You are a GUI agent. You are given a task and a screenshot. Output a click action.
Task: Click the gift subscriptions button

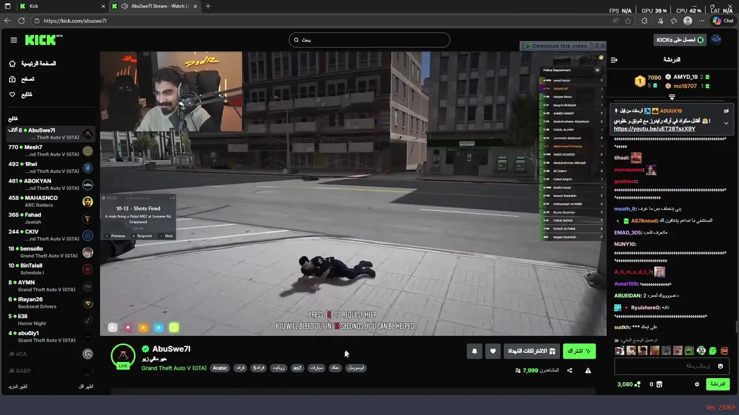pyautogui.click(x=531, y=351)
